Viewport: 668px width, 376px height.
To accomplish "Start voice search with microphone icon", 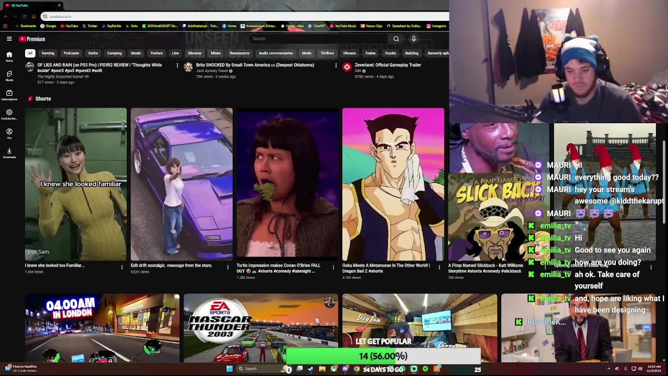I will [414, 39].
